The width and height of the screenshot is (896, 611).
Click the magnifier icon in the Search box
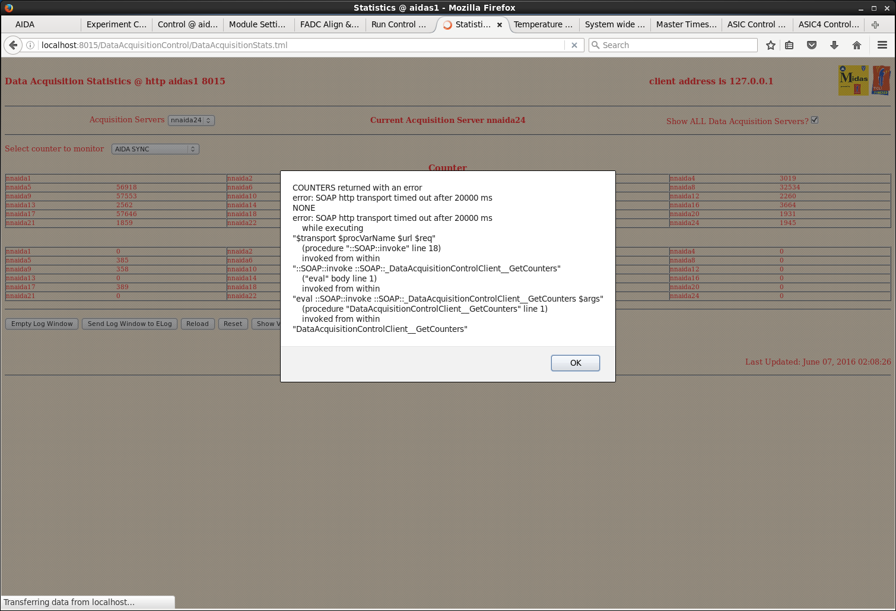point(596,45)
